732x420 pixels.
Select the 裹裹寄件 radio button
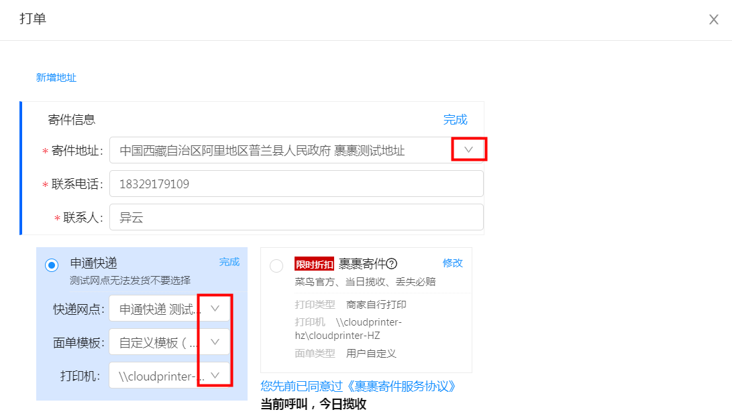(x=276, y=266)
